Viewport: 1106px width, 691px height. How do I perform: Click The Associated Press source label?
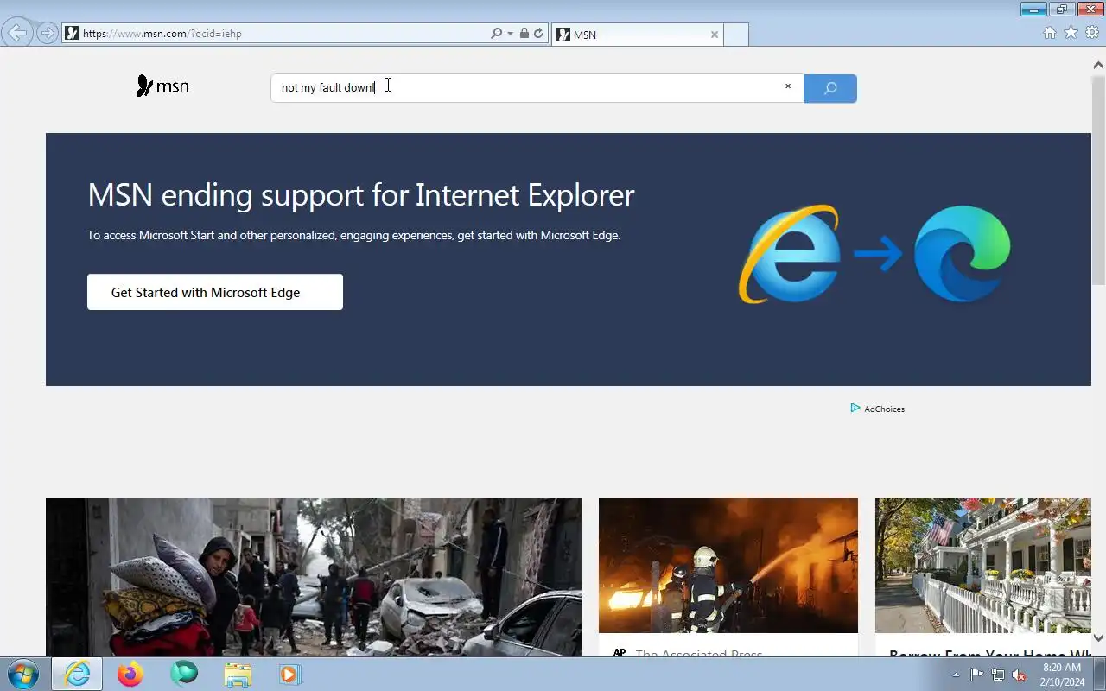(698, 653)
